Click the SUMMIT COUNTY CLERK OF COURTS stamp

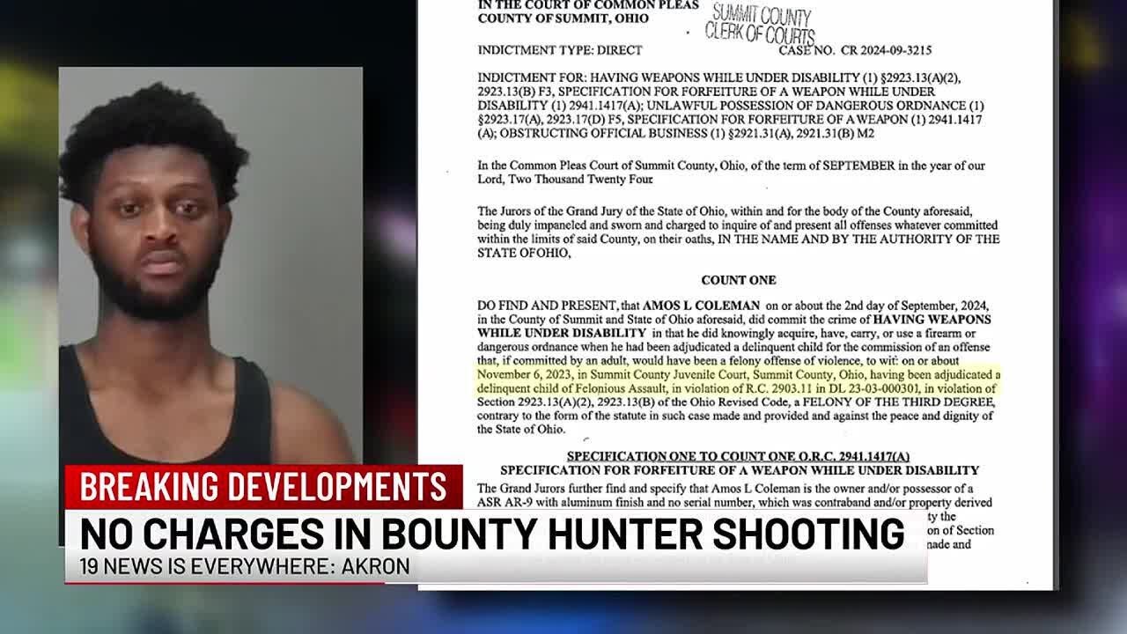coord(760,25)
